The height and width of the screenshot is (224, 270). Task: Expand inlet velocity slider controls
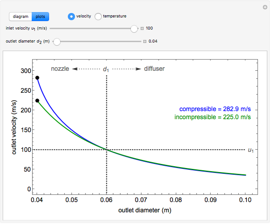[142, 29]
